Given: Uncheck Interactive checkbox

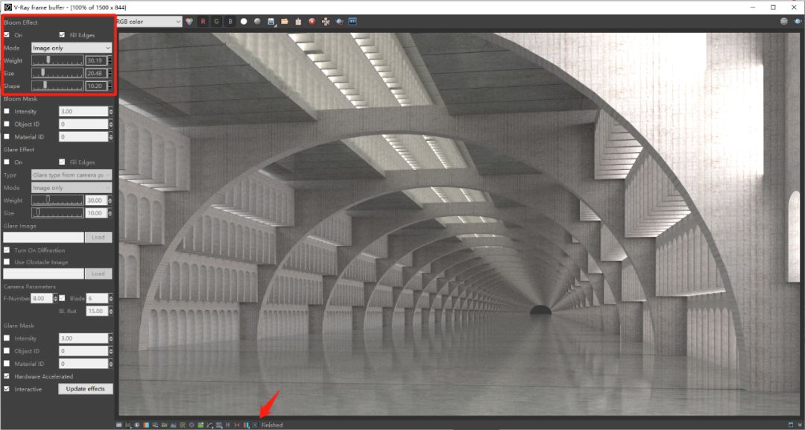Looking at the screenshot, I should tap(7, 389).
